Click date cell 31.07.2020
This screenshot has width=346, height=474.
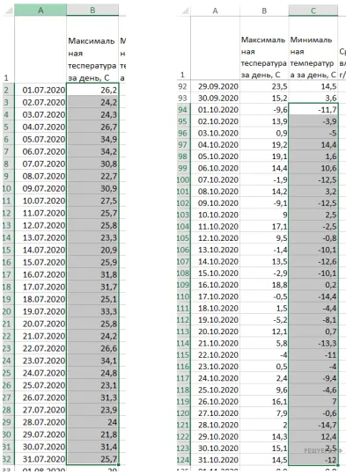point(40,459)
